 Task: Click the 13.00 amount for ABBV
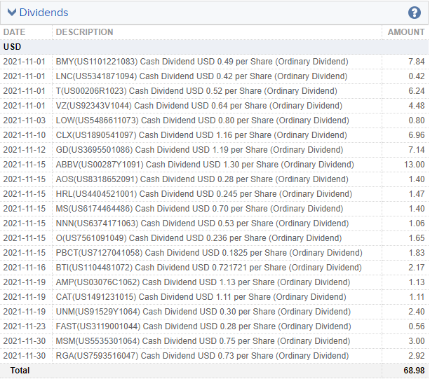(x=414, y=165)
